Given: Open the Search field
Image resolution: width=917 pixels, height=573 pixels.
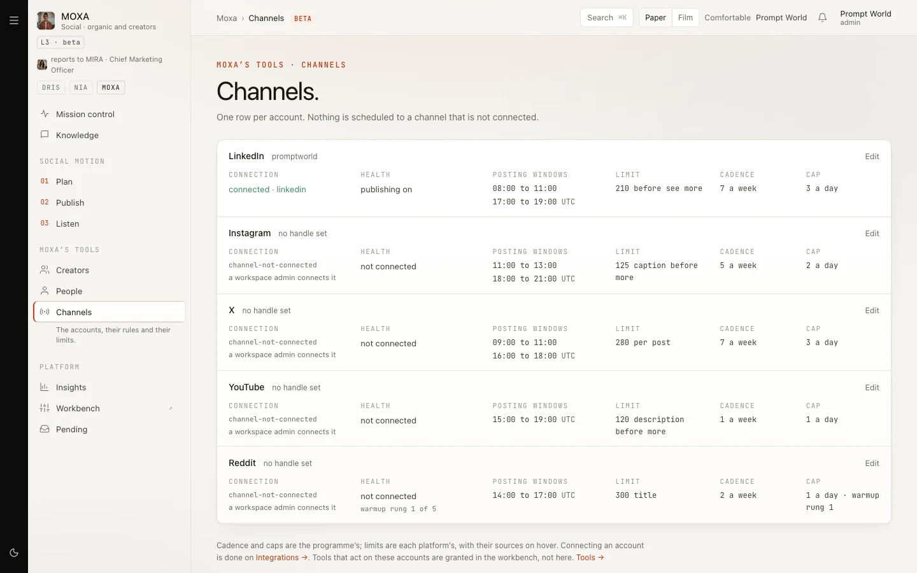Looking at the screenshot, I should point(607,18).
